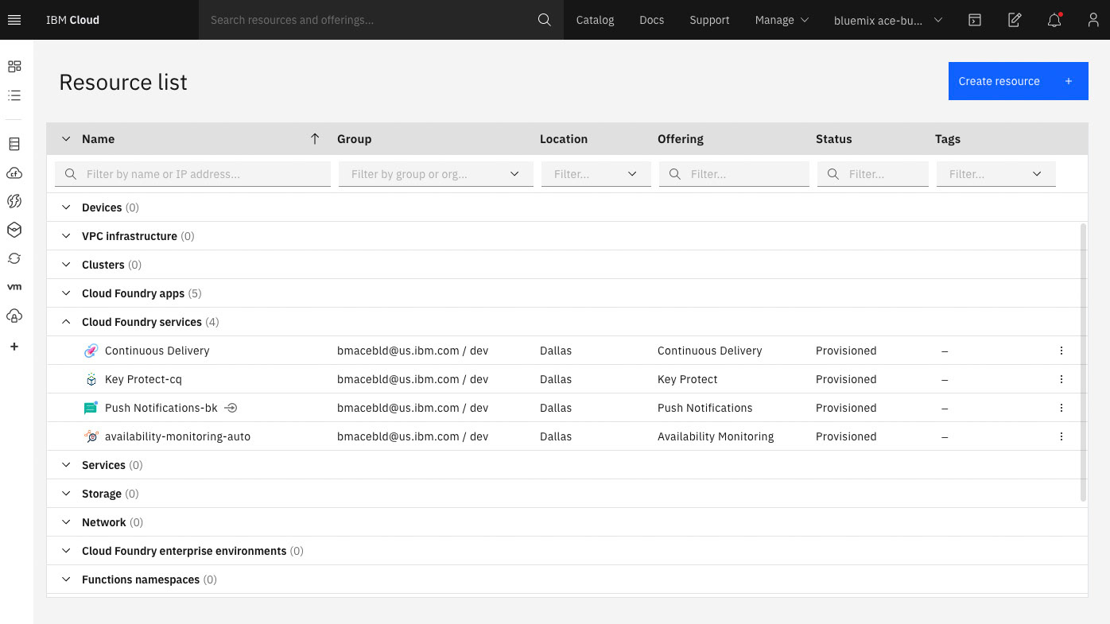The image size is (1110, 624).
Task: Open Support in the header
Action: 709,20
